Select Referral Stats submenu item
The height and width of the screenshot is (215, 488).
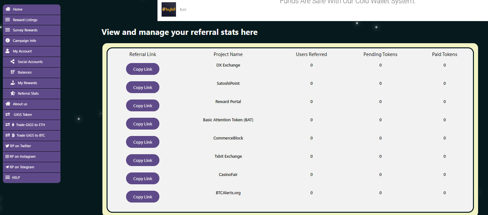(x=32, y=94)
